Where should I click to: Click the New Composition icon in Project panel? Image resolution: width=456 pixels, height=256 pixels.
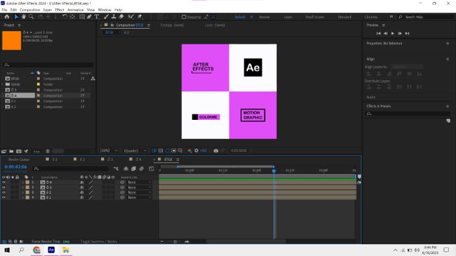(19, 151)
